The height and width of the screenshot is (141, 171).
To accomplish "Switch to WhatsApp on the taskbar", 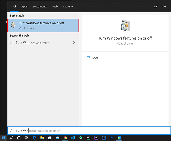I will pos(119,138).
